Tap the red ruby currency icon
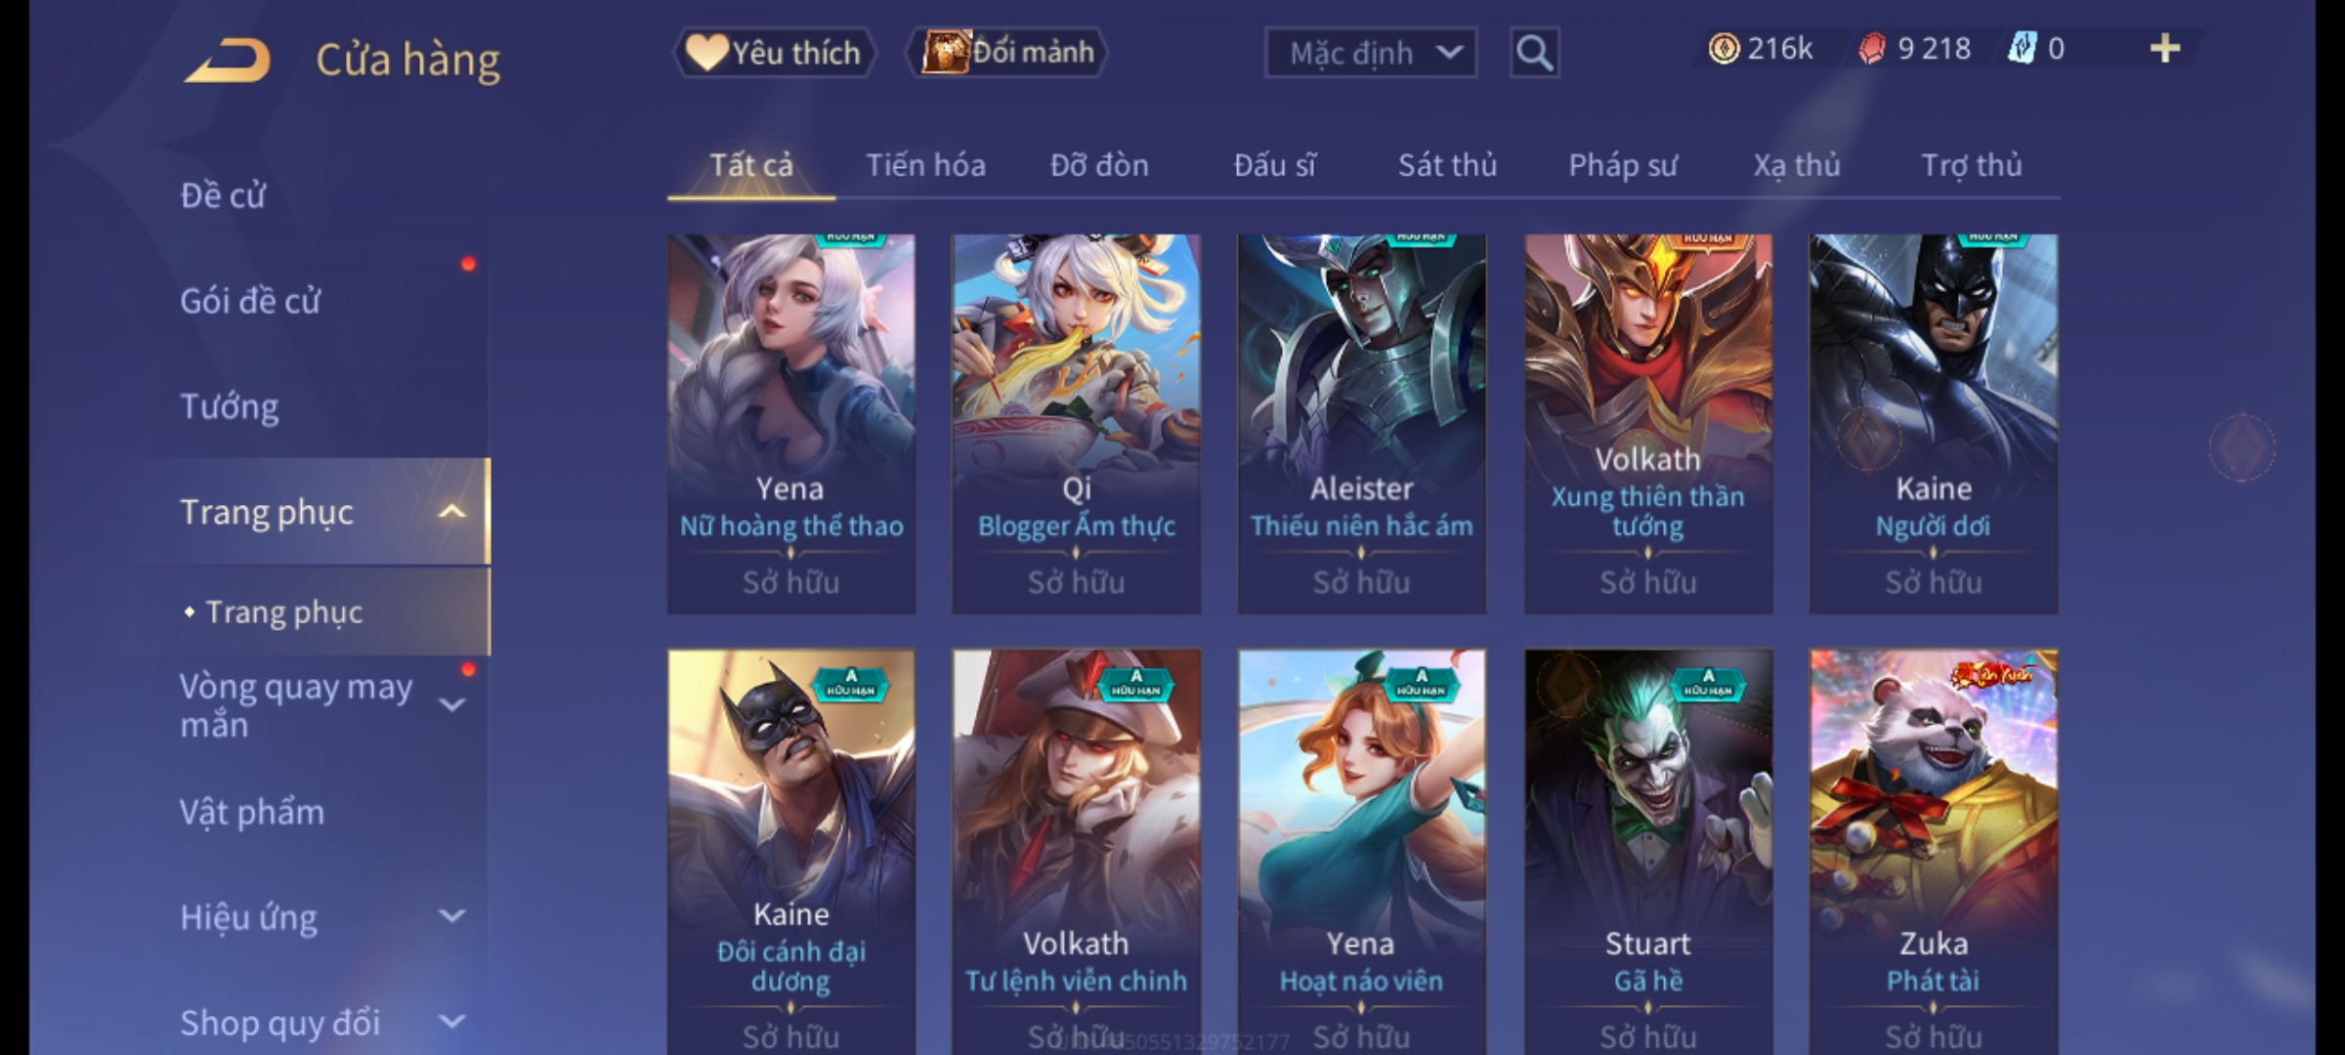This screenshot has width=2345, height=1055. click(x=1872, y=49)
